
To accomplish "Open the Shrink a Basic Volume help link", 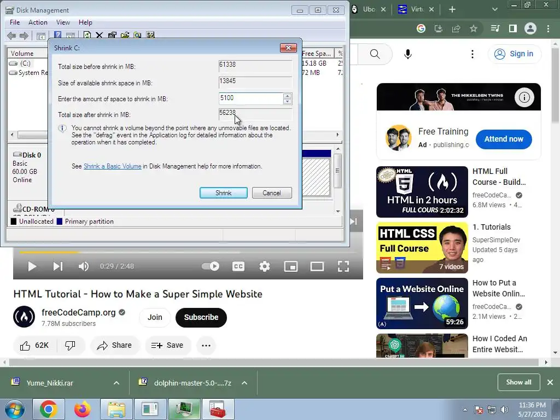I will [113, 166].
